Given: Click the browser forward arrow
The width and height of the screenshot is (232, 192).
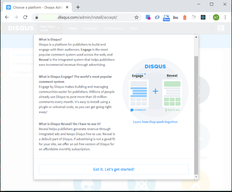Looking at the screenshot, I should click(16, 17).
